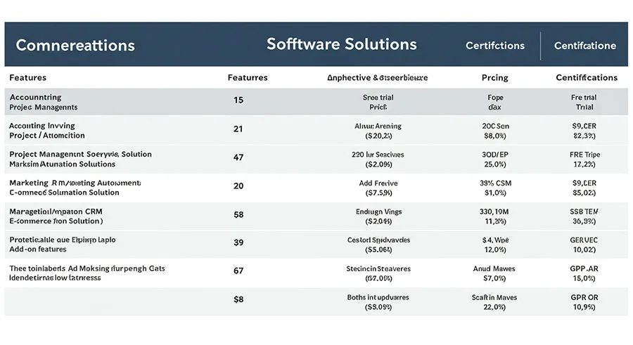
Task: Click the 'Comnereattions' header title
Action: pyautogui.click(x=75, y=45)
